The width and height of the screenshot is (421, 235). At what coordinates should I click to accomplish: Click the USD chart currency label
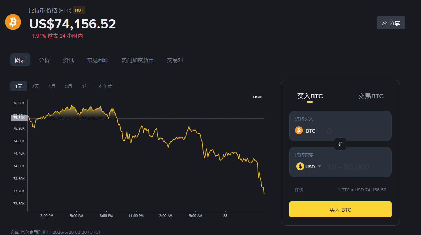pyautogui.click(x=257, y=97)
